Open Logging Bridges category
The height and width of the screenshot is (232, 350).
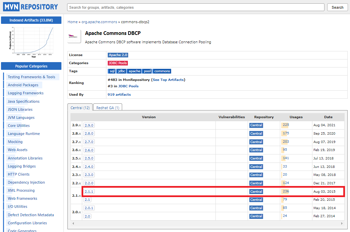pos(22,166)
